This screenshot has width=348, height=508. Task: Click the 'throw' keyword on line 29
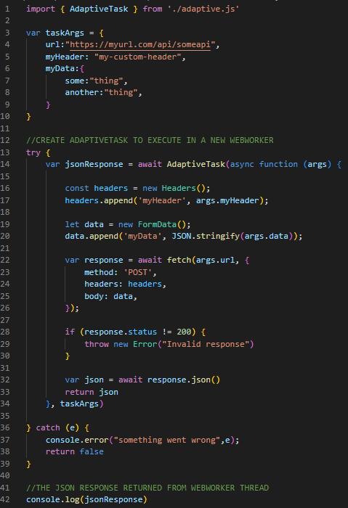pos(97,345)
